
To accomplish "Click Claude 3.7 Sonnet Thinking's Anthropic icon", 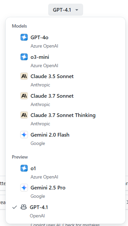I will (24, 115).
